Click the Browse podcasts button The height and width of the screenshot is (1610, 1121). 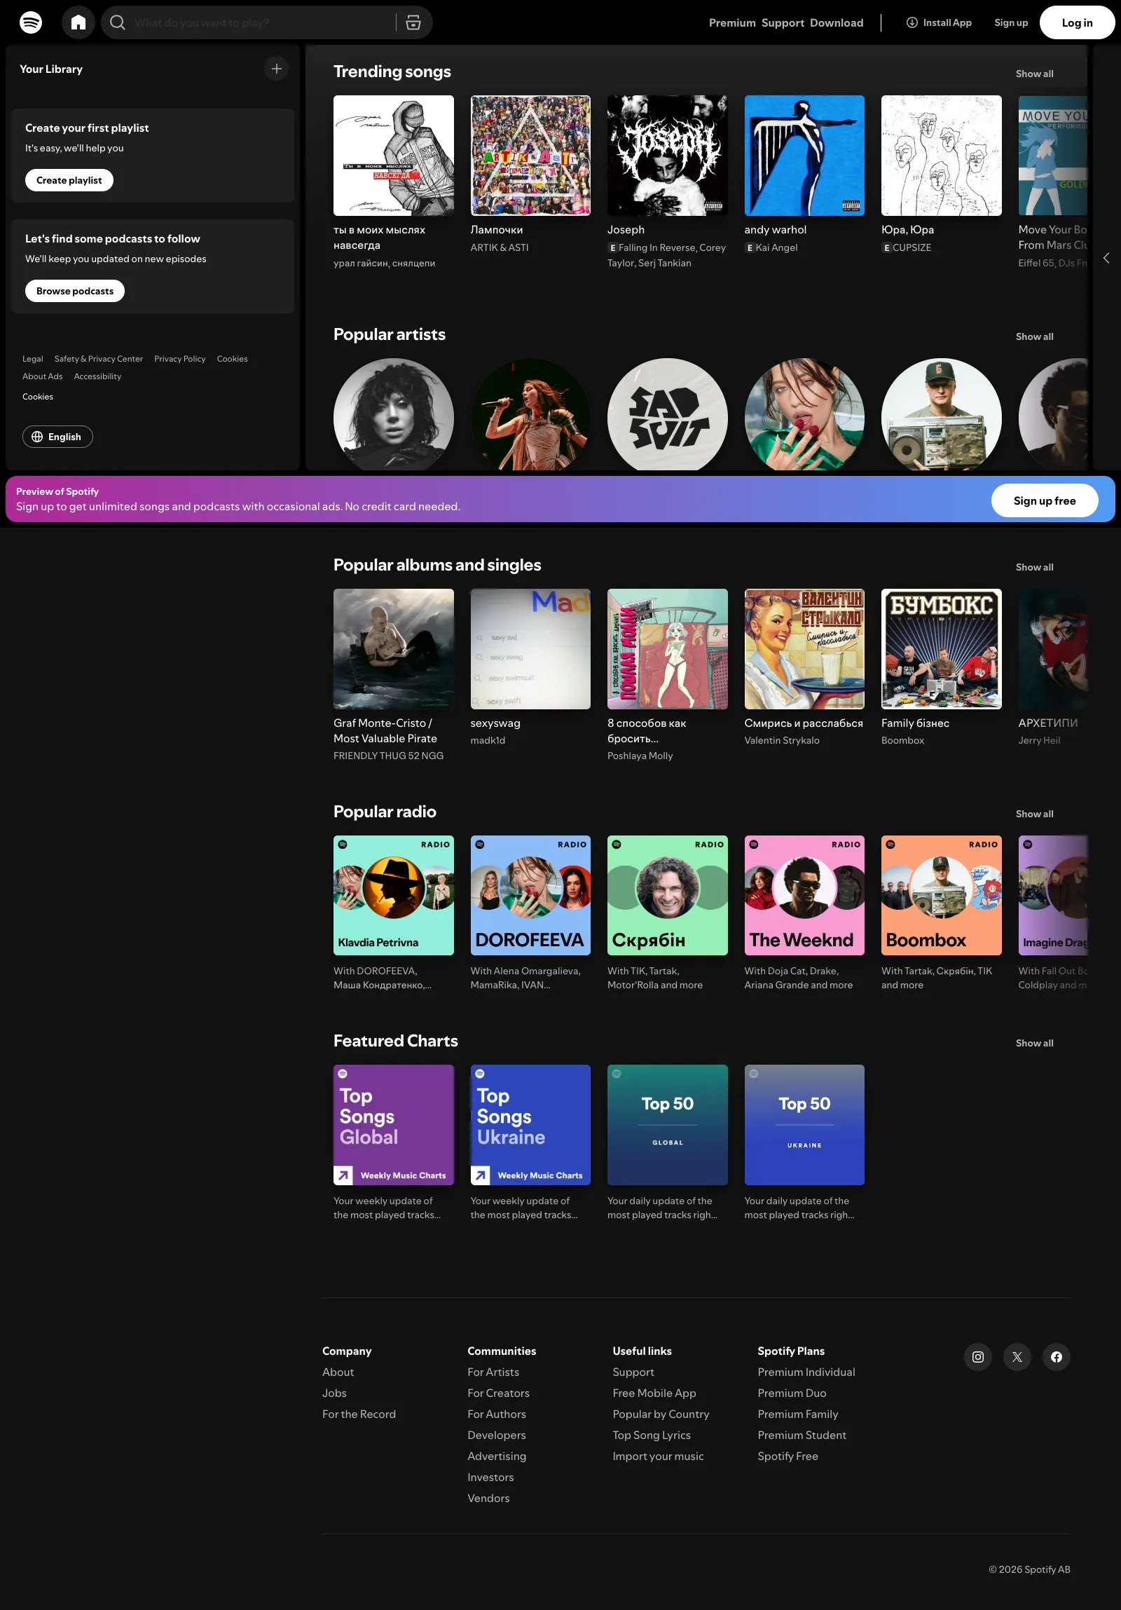[75, 291]
